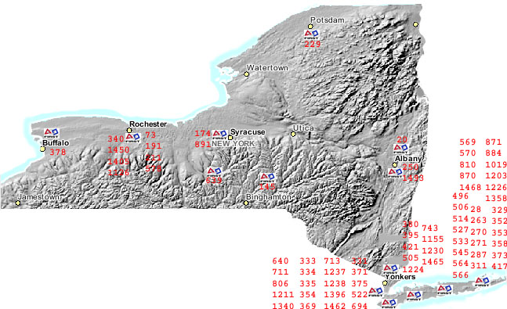Click the FIRST logo below Potsdam

[311, 34]
